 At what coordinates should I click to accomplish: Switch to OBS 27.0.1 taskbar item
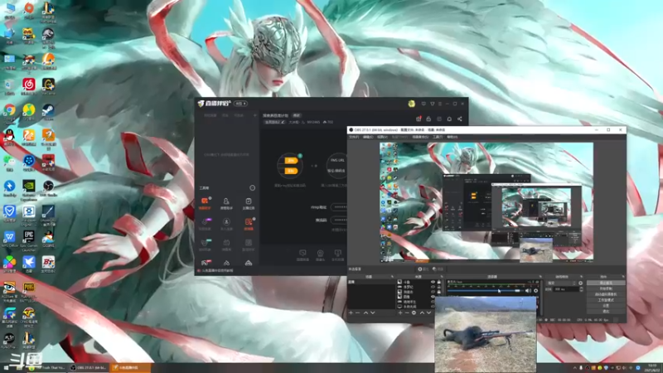(x=89, y=368)
